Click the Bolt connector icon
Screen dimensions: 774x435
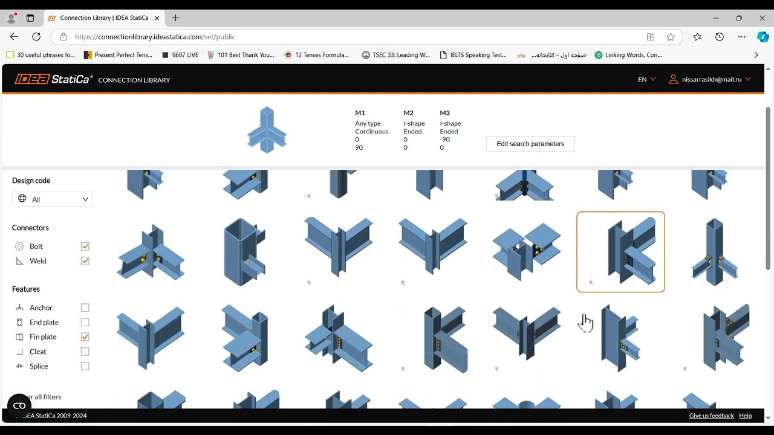[x=19, y=246]
